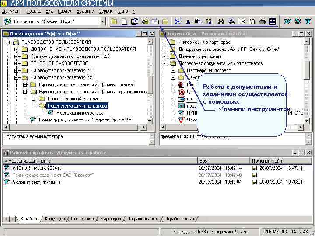
Task: Select 'Новые функции системы Эффект Офис в 2.5'
Action: 86,120
